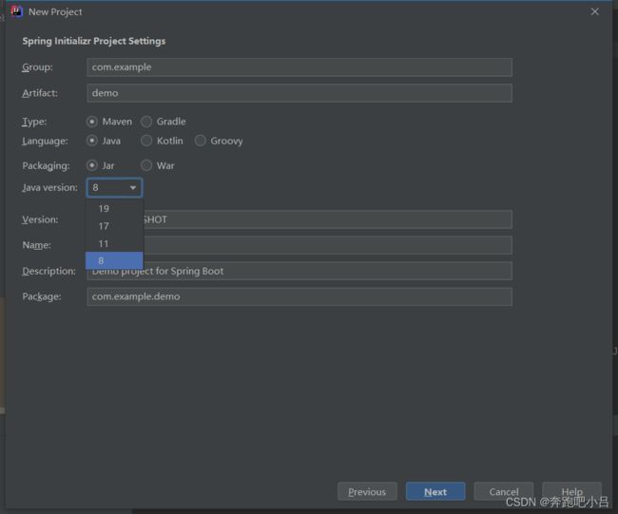
Task: Click the IntelliJ IDEA icon in title bar
Action: pos(17,11)
